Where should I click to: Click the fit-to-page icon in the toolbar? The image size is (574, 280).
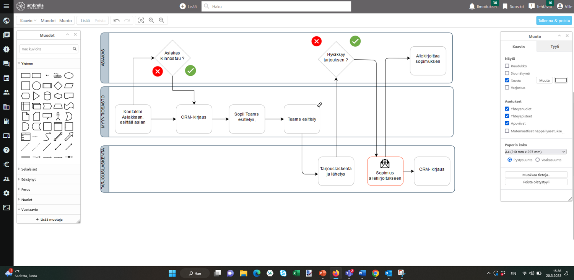(x=141, y=20)
